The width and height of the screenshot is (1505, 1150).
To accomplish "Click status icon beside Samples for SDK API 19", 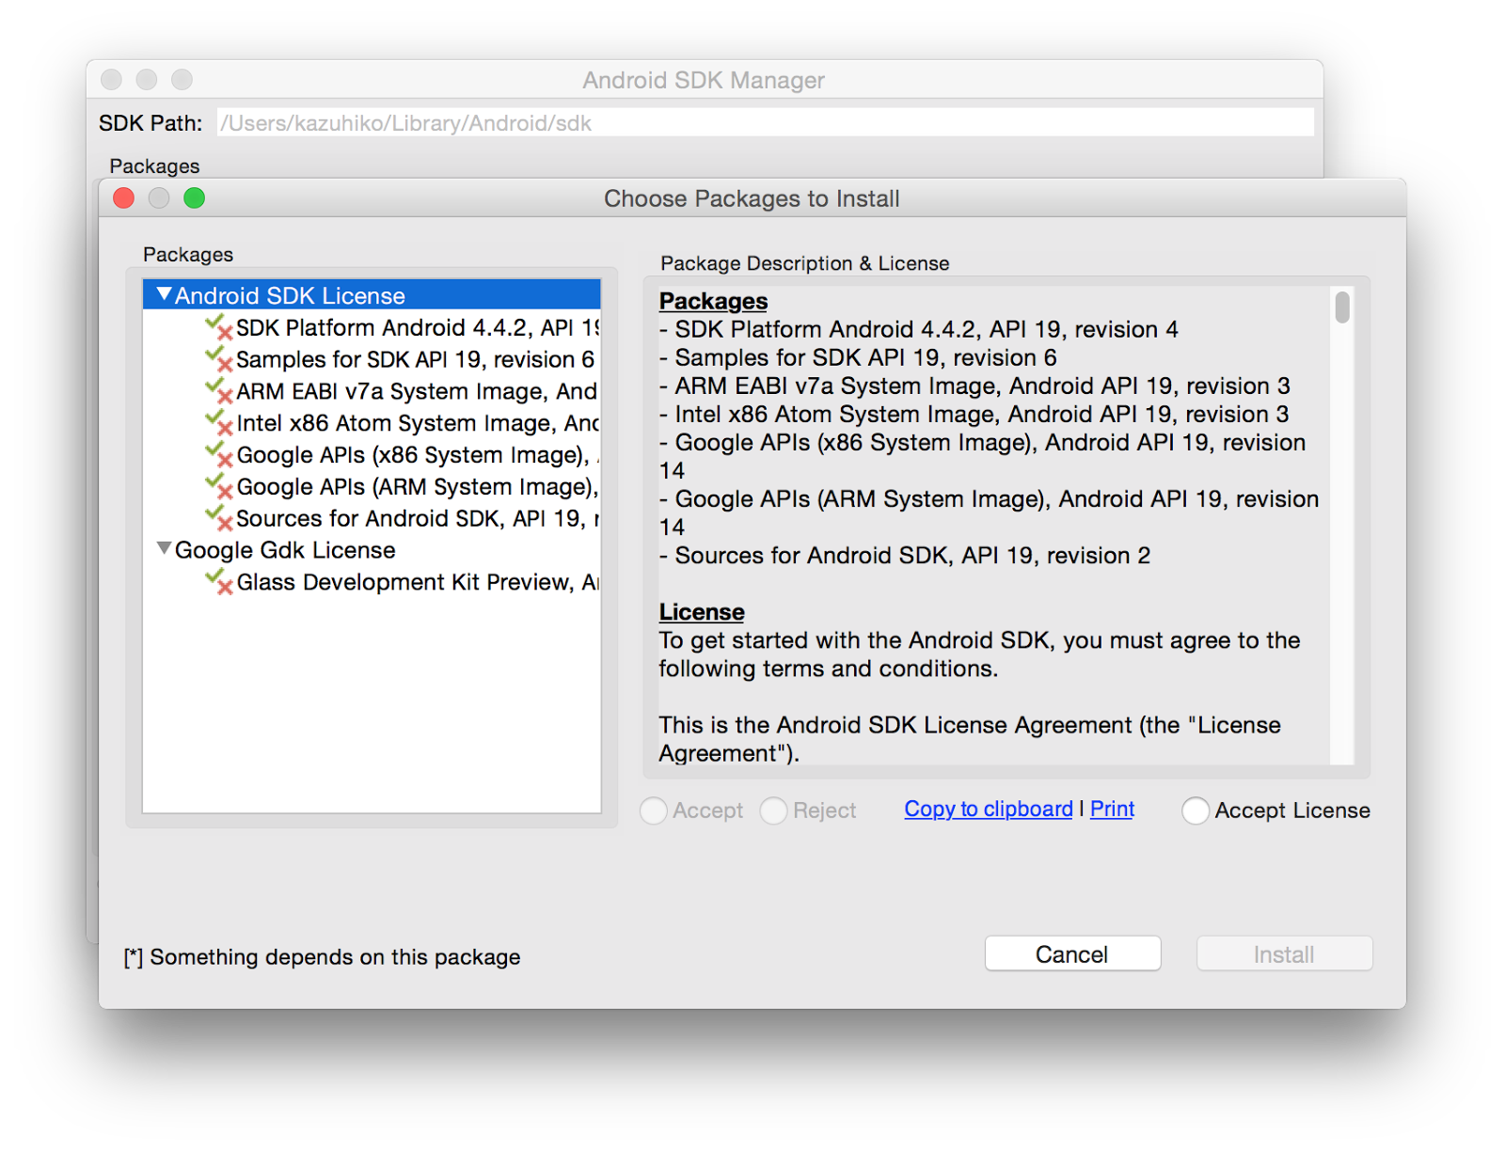I will [219, 359].
